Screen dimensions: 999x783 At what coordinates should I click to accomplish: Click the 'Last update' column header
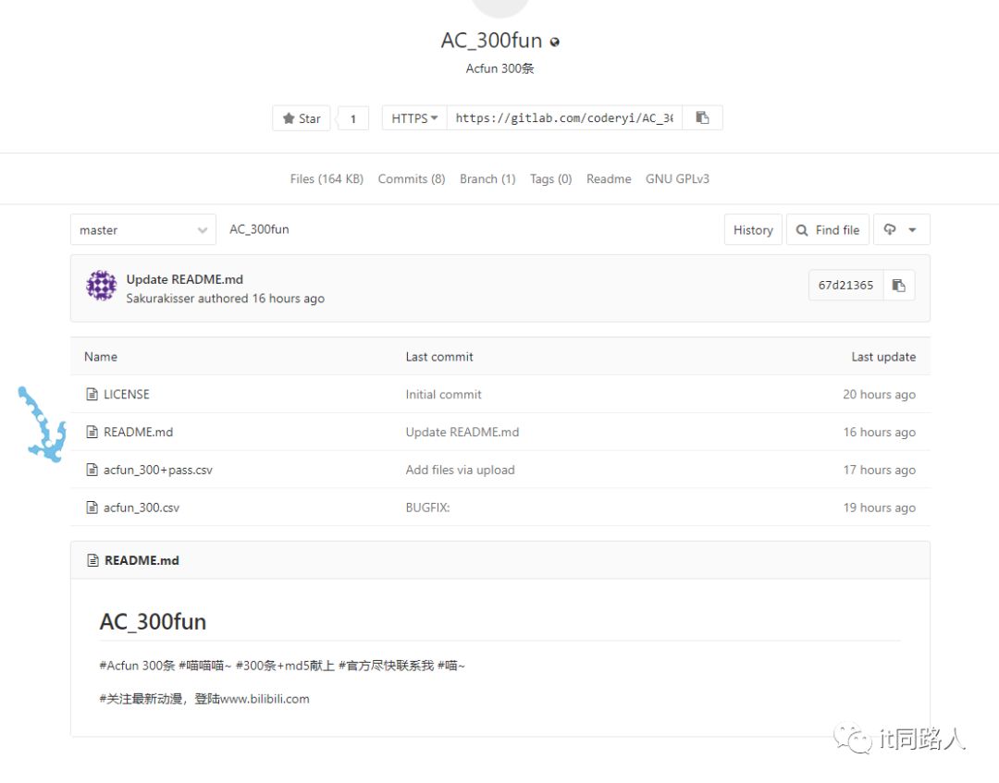click(883, 357)
